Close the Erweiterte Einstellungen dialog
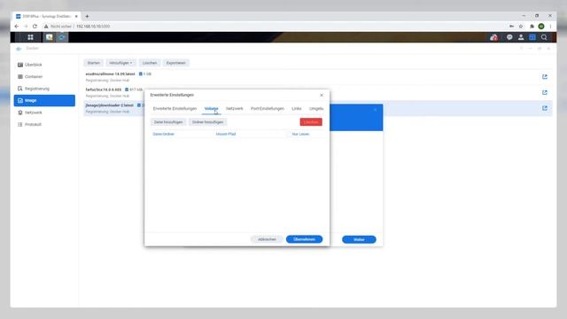Viewport: 567px width, 319px height. pyautogui.click(x=322, y=95)
